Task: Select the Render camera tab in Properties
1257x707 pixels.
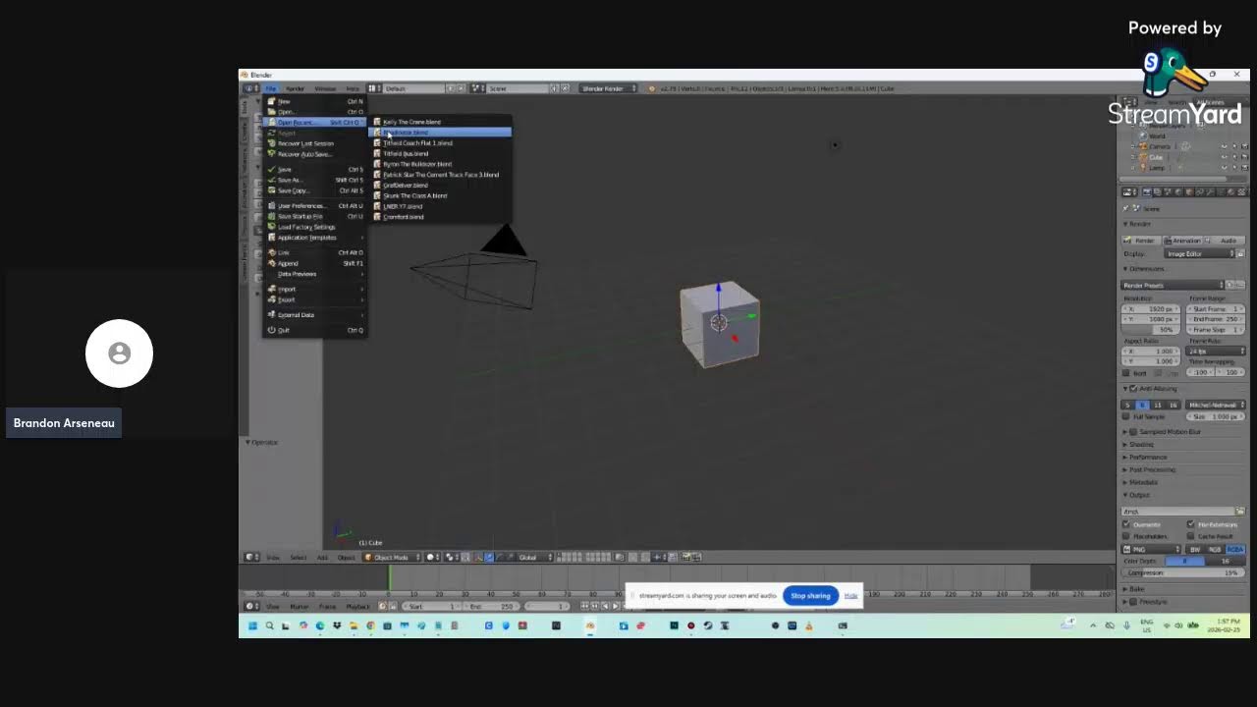Action: click(1148, 191)
